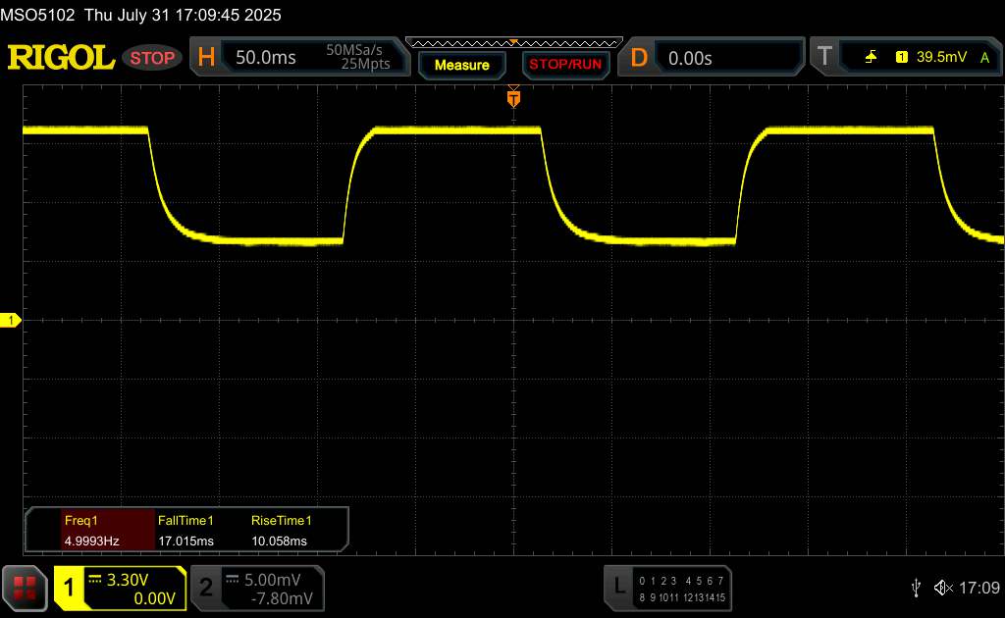The image size is (1005, 618).
Task: Click the 10.058ms rise time value
Action: [x=279, y=541]
